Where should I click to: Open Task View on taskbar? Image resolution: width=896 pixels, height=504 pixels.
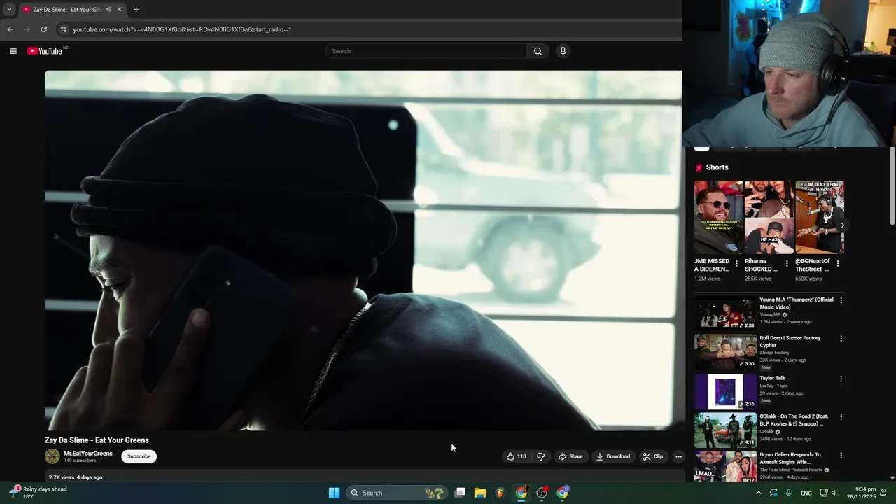coord(460,493)
